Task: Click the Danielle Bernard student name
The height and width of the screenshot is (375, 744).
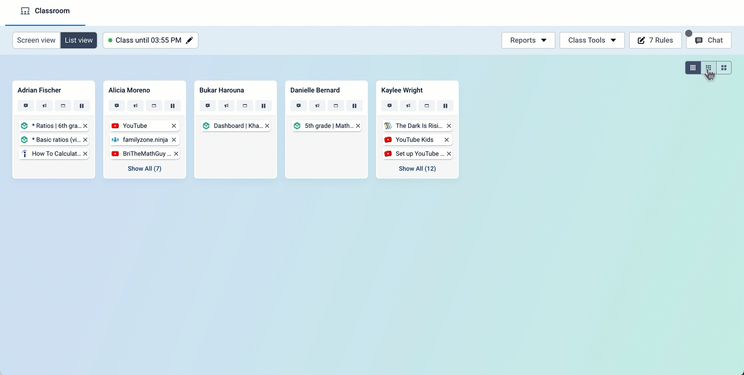Action: click(x=315, y=90)
